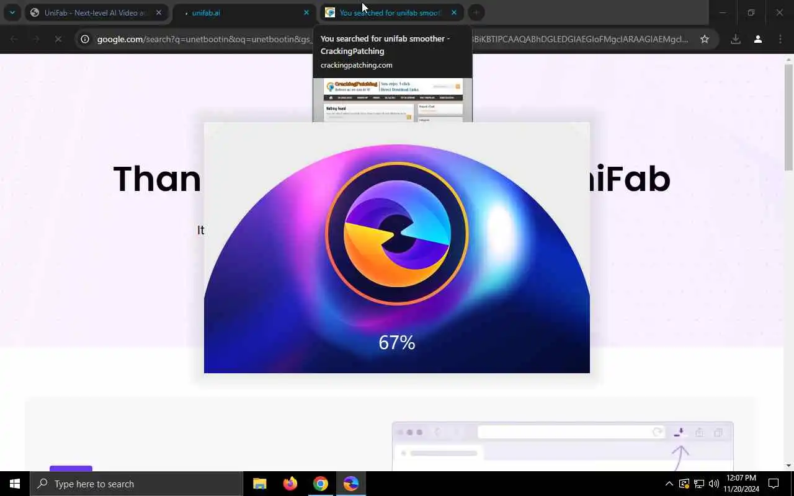Bookmark this page with the star
The image size is (794, 496).
[x=705, y=39]
